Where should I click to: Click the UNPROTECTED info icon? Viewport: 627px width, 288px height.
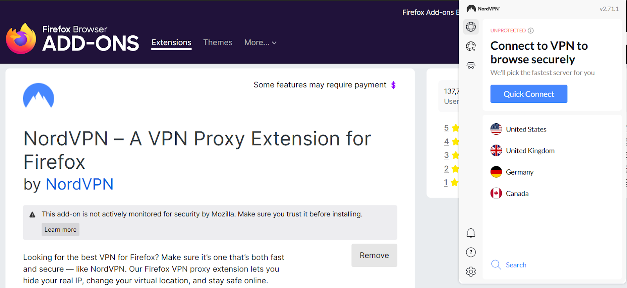click(531, 31)
